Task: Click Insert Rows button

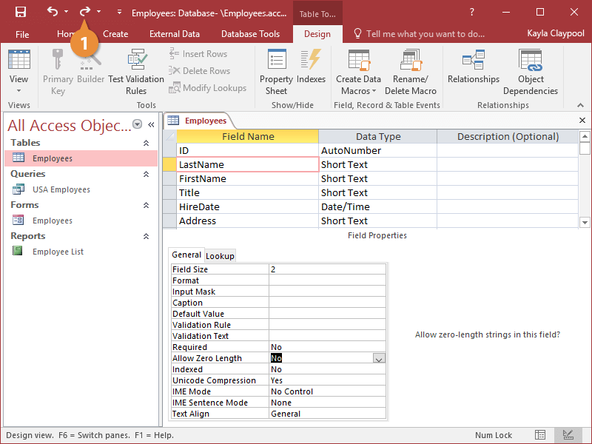Action: 198,53
